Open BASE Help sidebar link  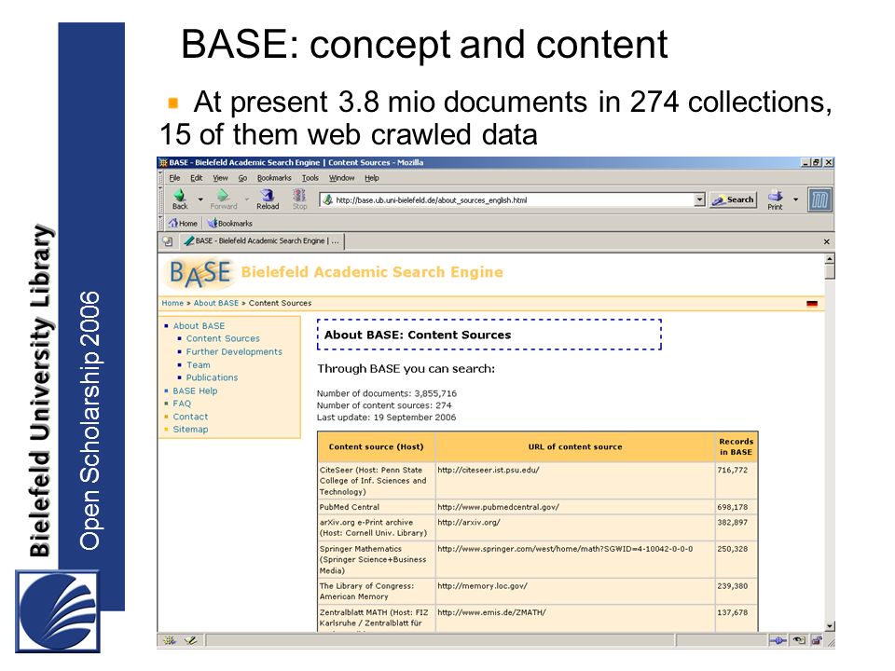(195, 390)
